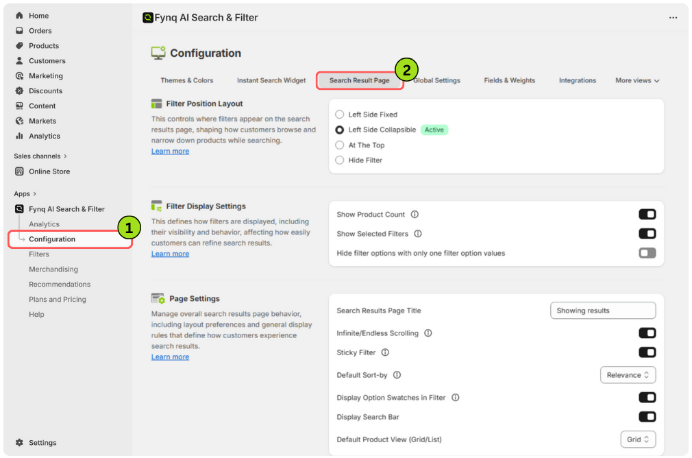
Task: Click info icon beside Infinite/Endless Scrolling
Action: point(428,333)
